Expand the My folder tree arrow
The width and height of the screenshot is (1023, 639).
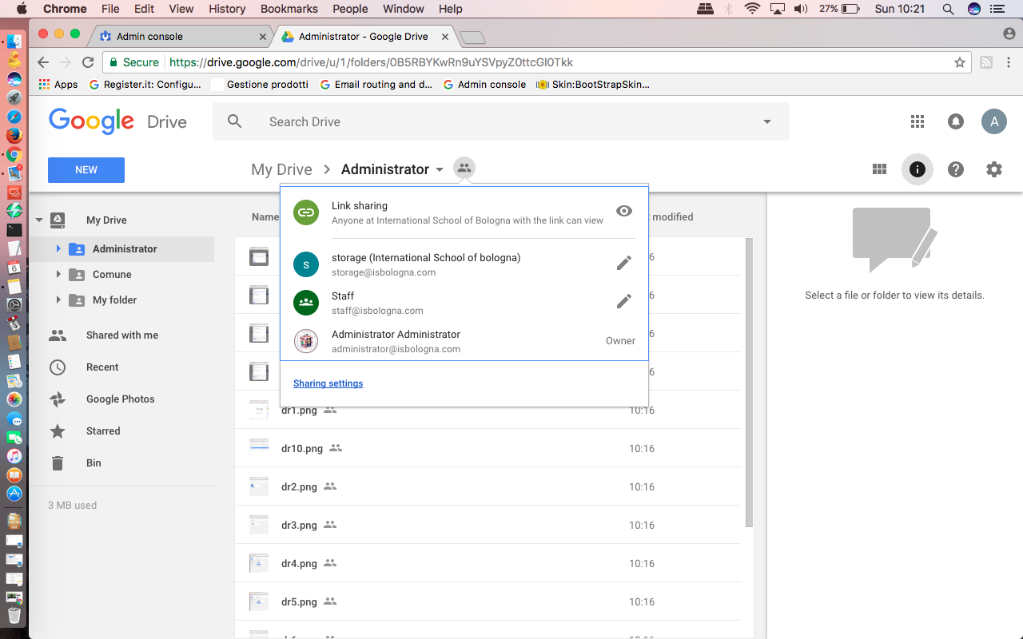coord(58,300)
